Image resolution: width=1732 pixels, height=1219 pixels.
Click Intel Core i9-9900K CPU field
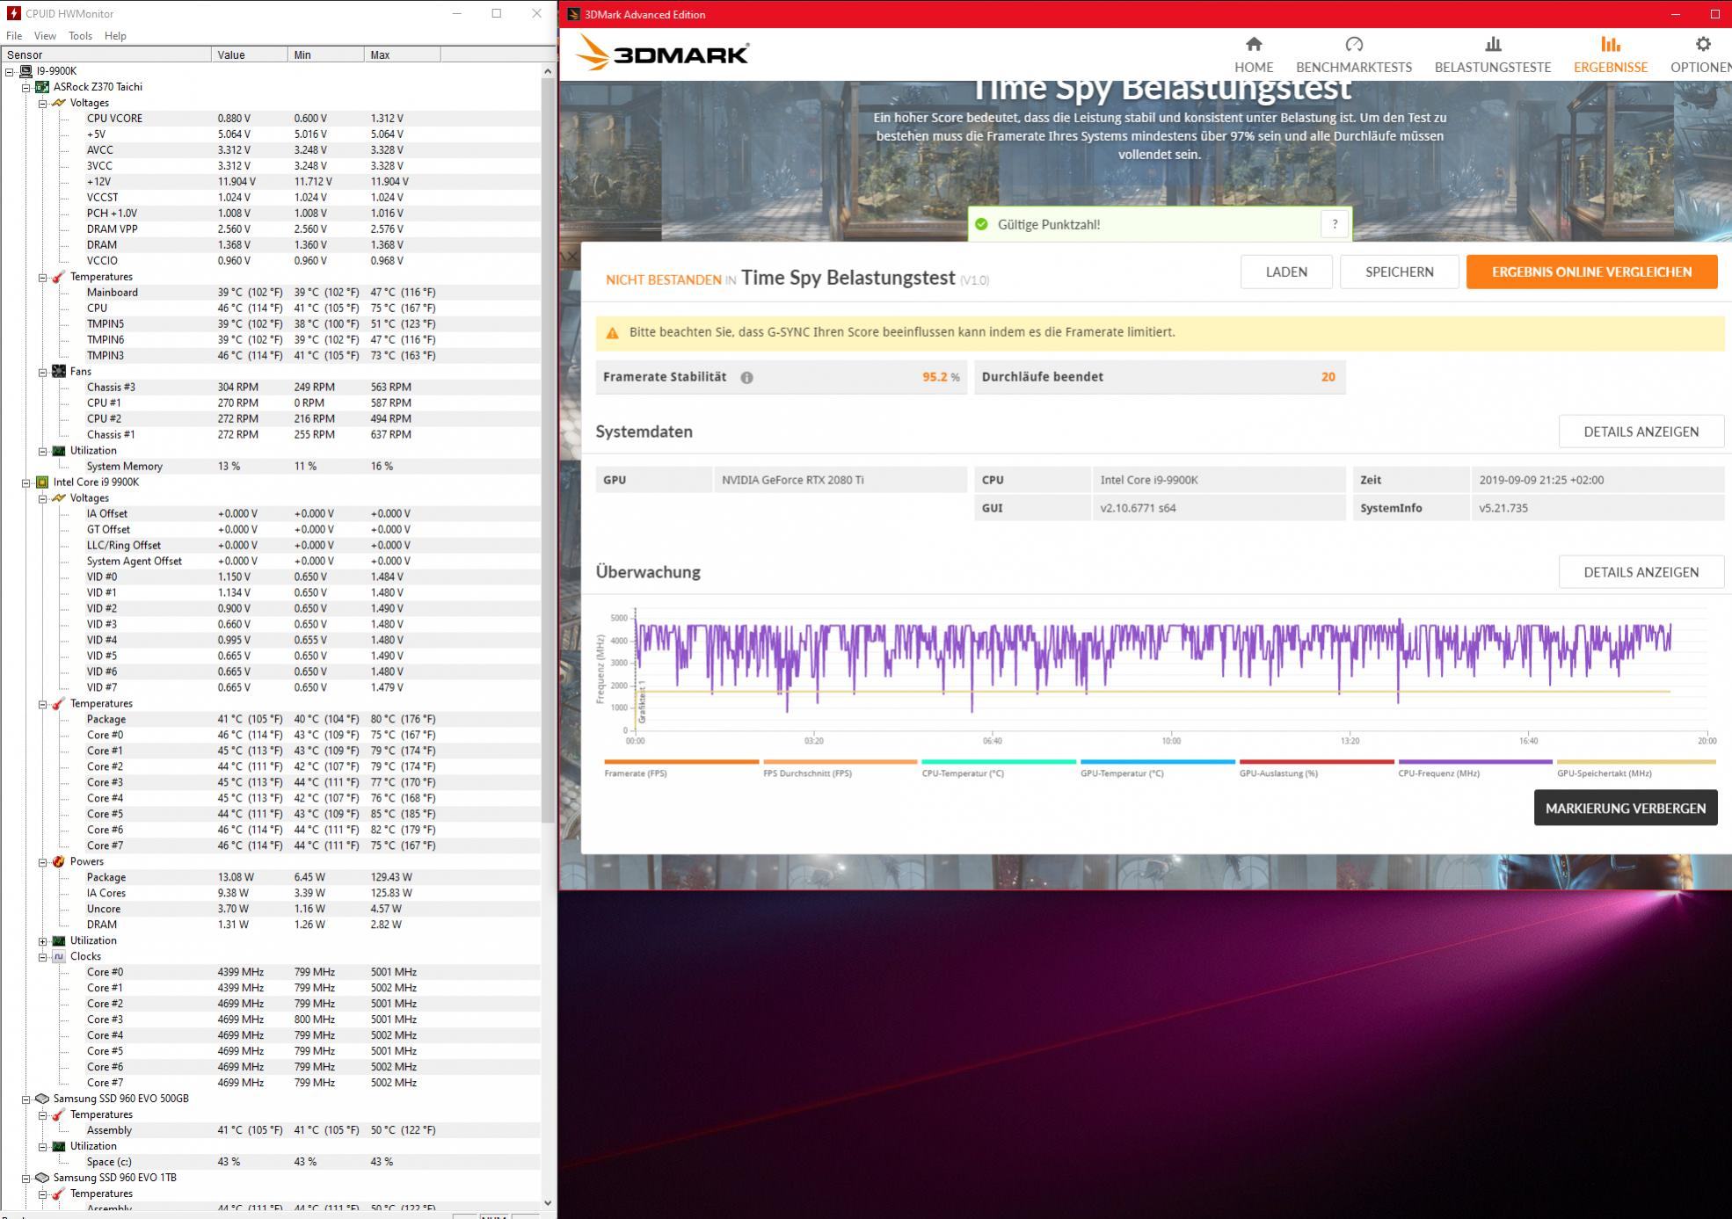pyautogui.click(x=1218, y=480)
